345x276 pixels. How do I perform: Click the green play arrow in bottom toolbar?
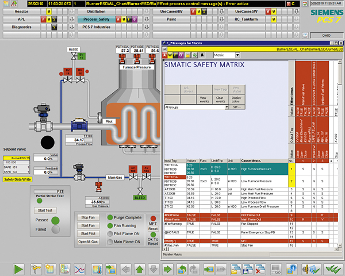click(x=18, y=268)
